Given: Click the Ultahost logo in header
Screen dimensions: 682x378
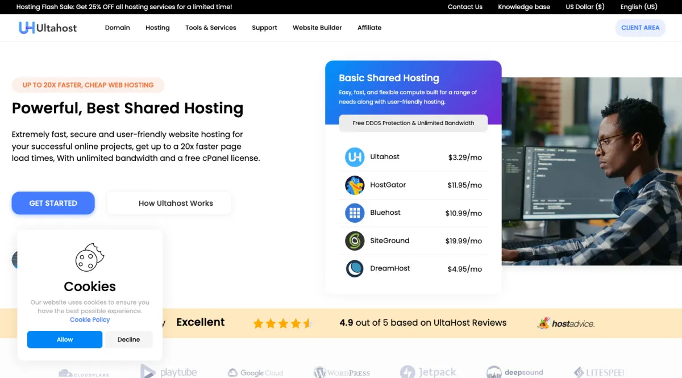Looking at the screenshot, I should (x=48, y=27).
